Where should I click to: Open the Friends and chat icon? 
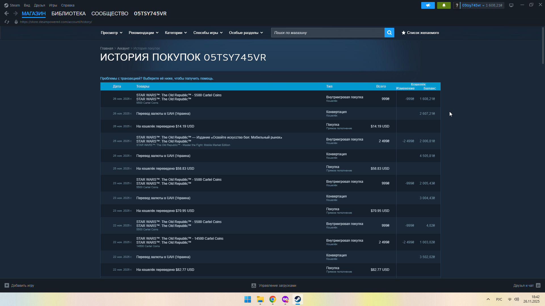pyautogui.click(x=538, y=285)
